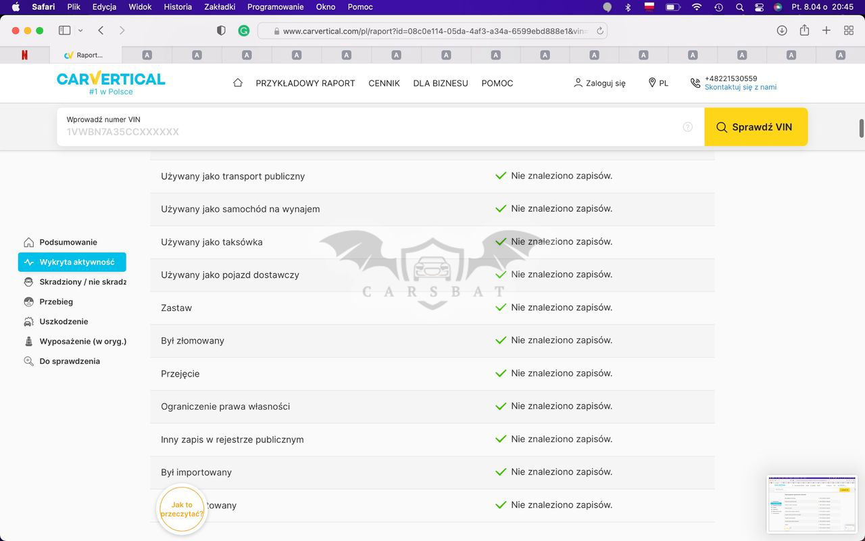Click the VIN number input field

pos(372,131)
